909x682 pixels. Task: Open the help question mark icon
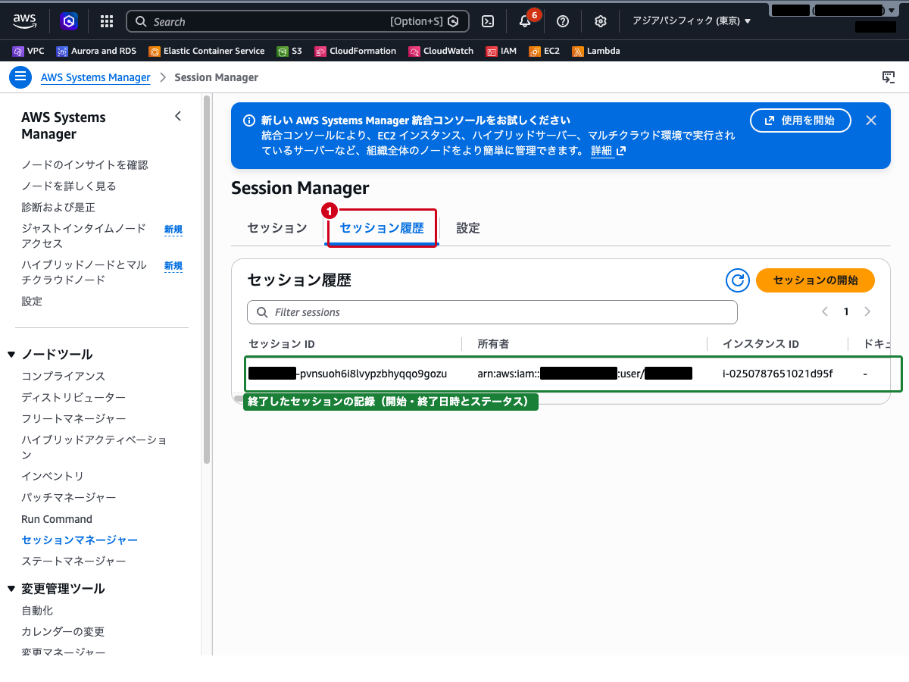563,21
